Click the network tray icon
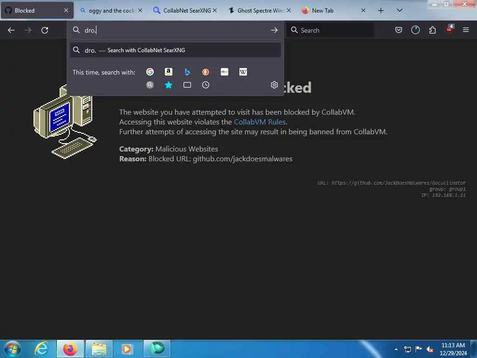This screenshot has height=358, width=477. [x=407, y=349]
